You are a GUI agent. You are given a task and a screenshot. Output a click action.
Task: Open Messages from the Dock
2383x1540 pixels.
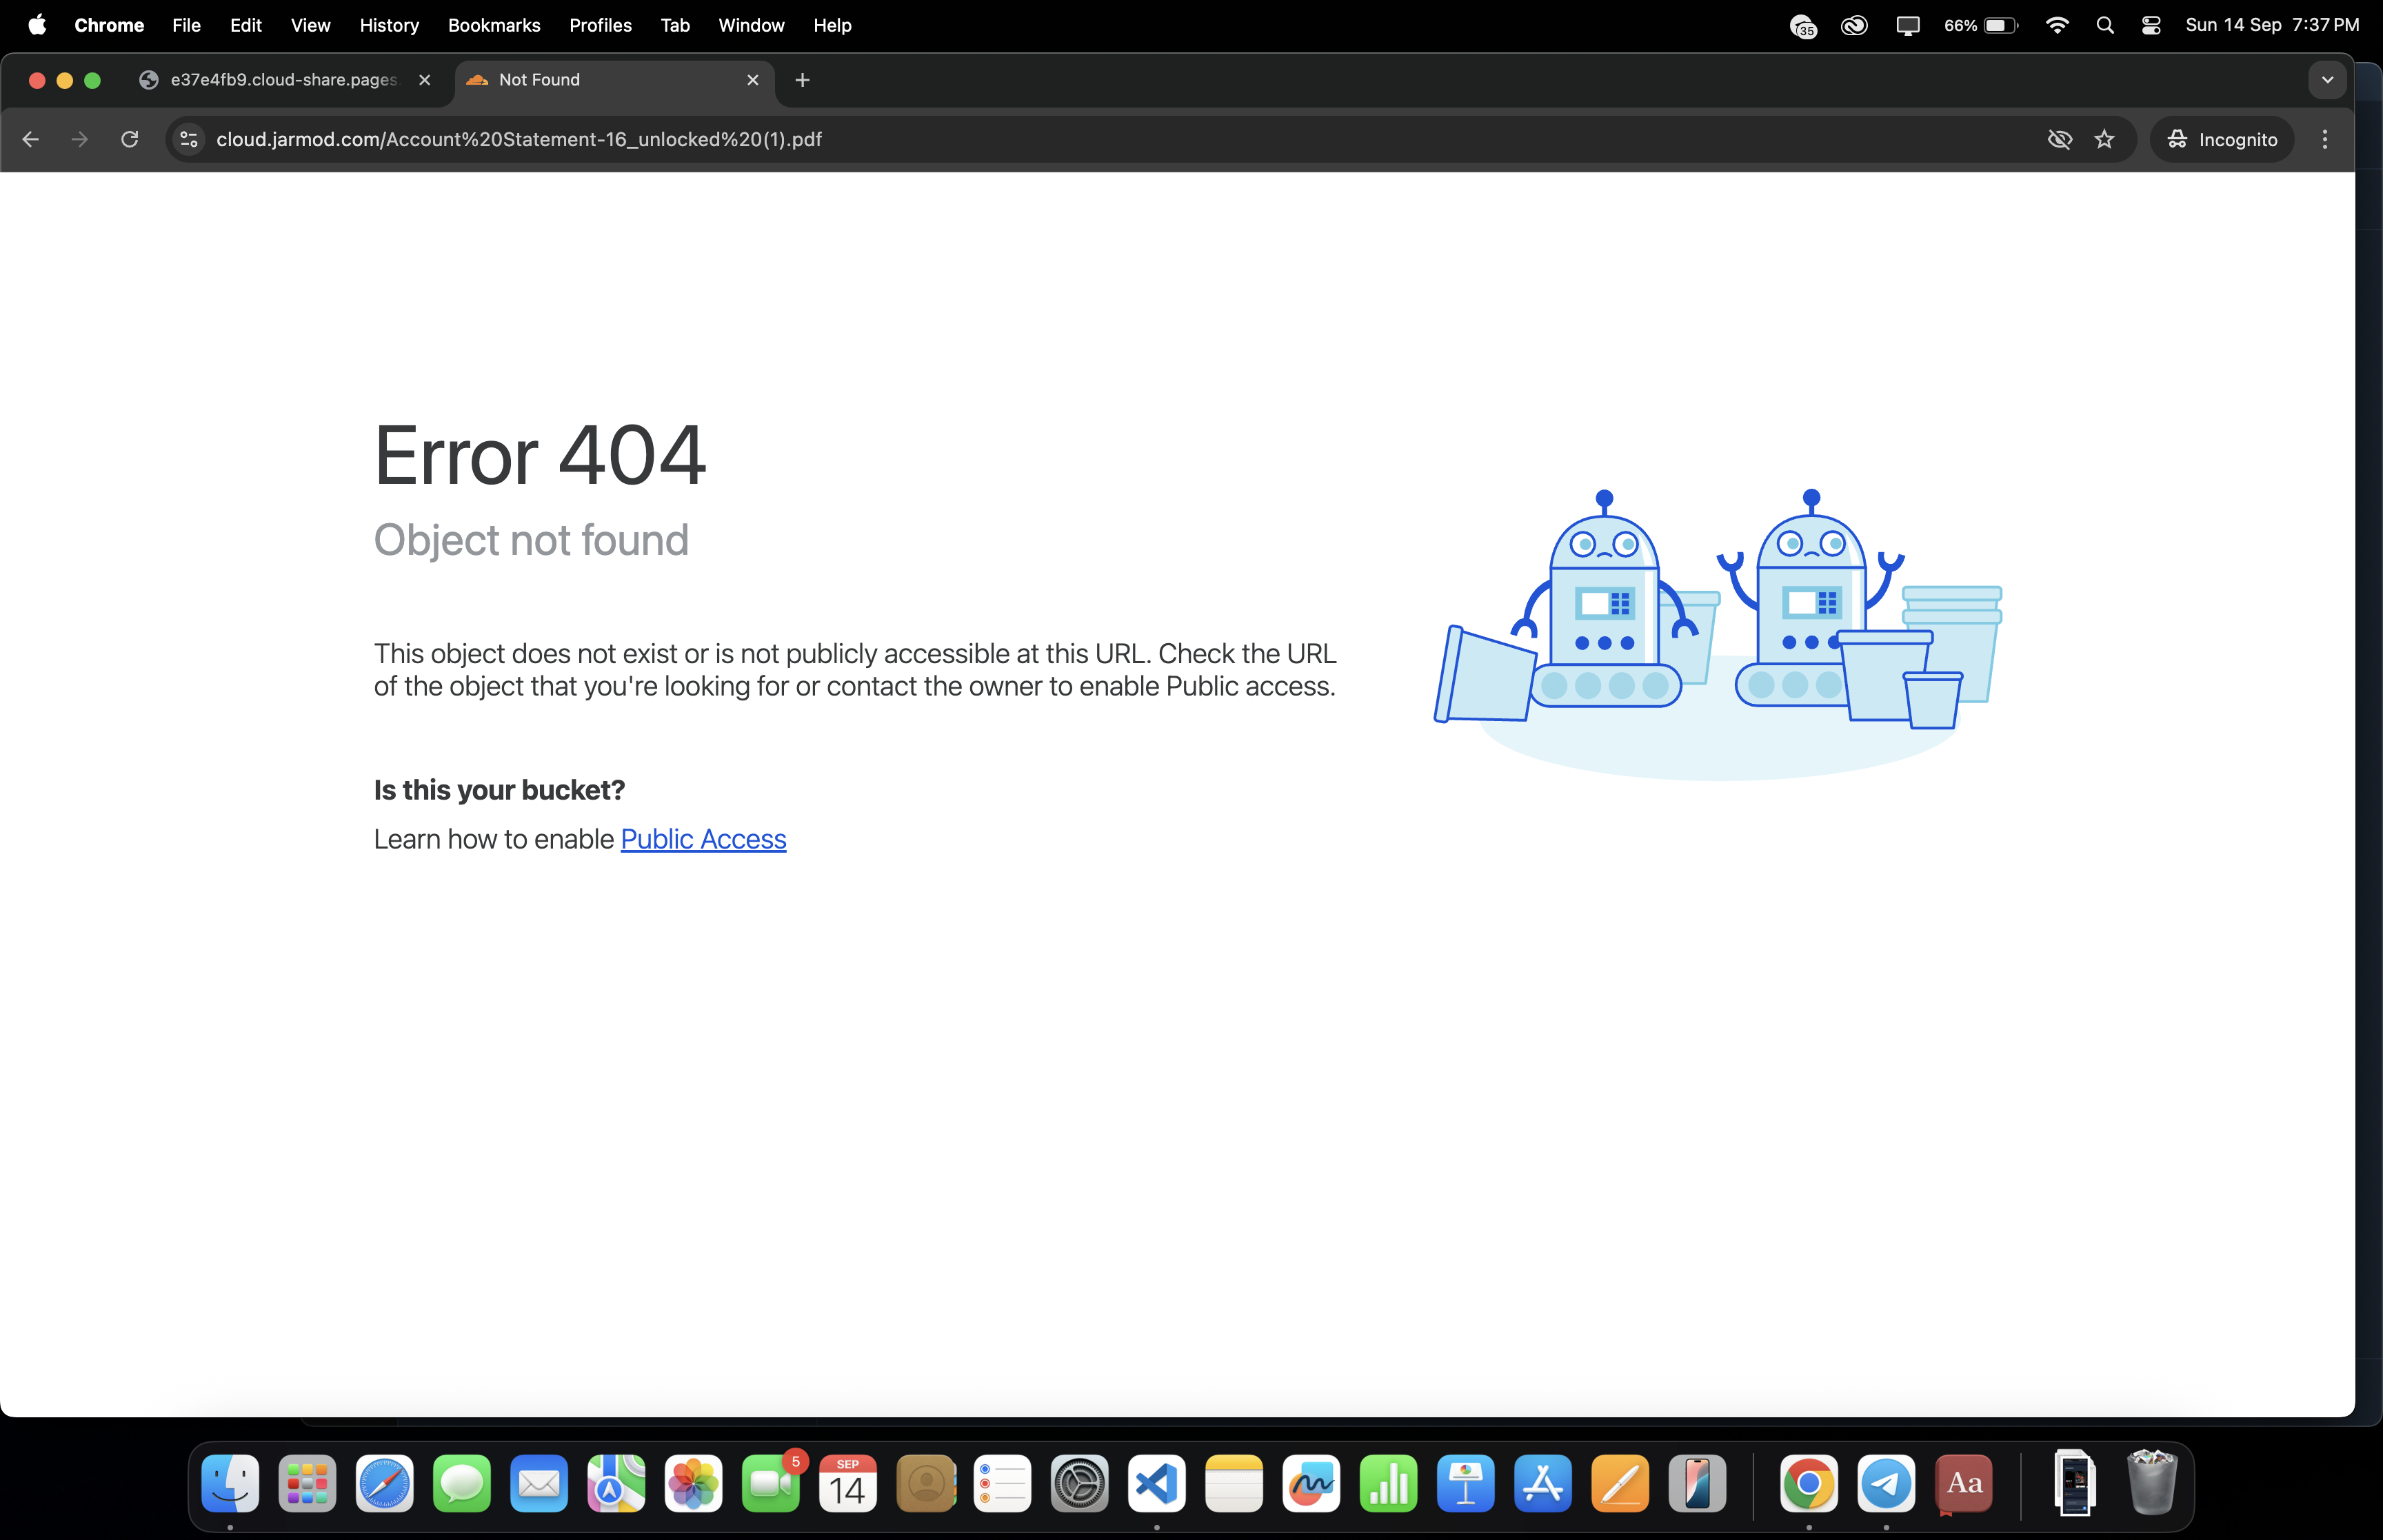(x=462, y=1482)
